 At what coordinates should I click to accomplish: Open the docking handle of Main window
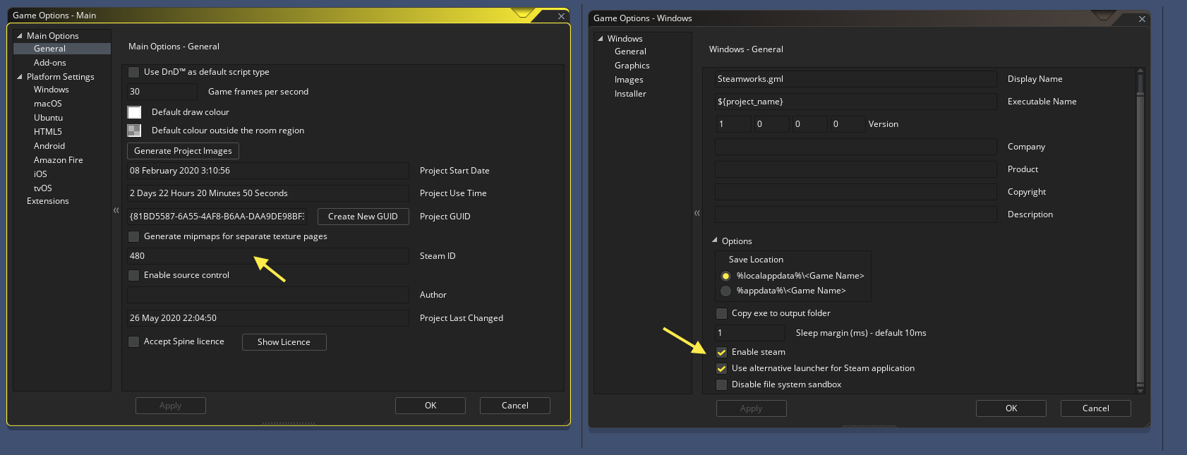[523, 13]
